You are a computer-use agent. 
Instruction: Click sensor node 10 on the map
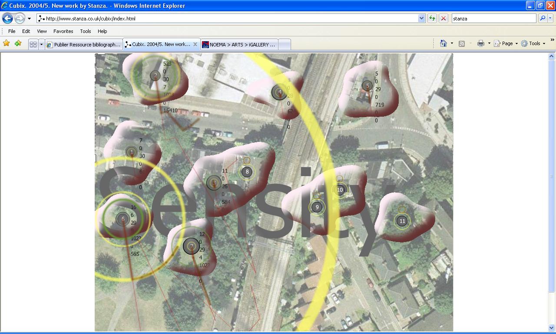tap(340, 190)
